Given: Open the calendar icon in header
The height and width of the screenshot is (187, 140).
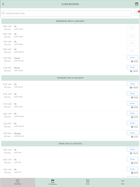Looking at the screenshot, I should click(x=137, y=4).
